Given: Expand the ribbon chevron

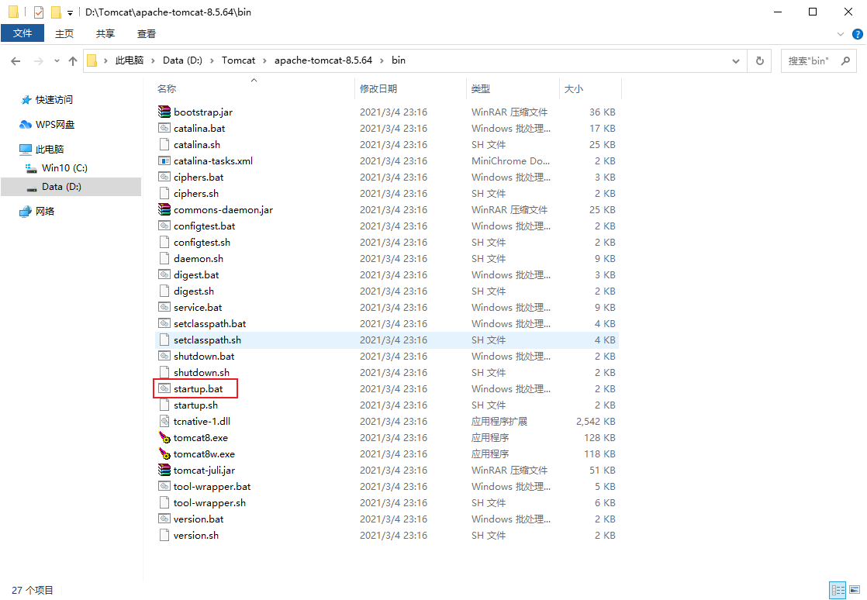Looking at the screenshot, I should (841, 33).
